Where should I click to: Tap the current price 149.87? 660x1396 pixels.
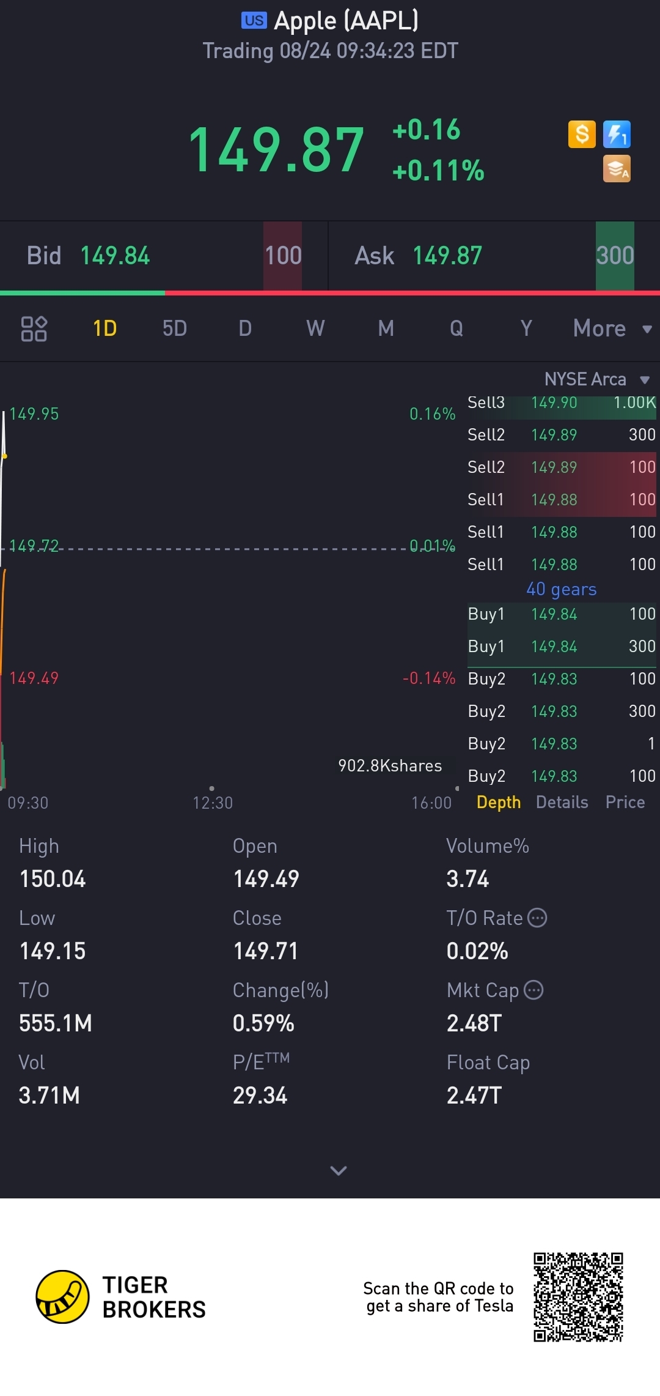tap(276, 150)
